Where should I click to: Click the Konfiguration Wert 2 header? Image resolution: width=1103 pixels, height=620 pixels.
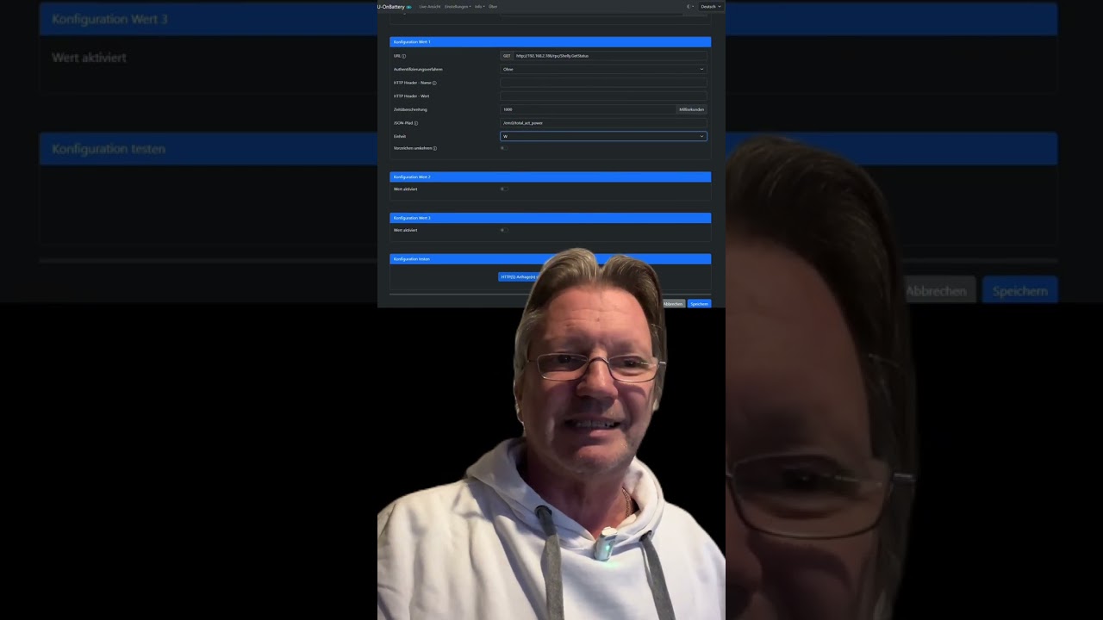pyautogui.click(x=550, y=177)
